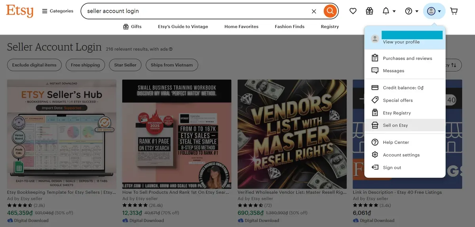Open Etsy Registry menu item

pyautogui.click(x=405, y=113)
